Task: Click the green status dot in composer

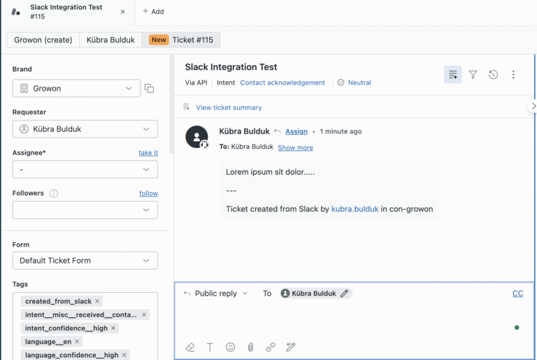Action: (x=517, y=327)
